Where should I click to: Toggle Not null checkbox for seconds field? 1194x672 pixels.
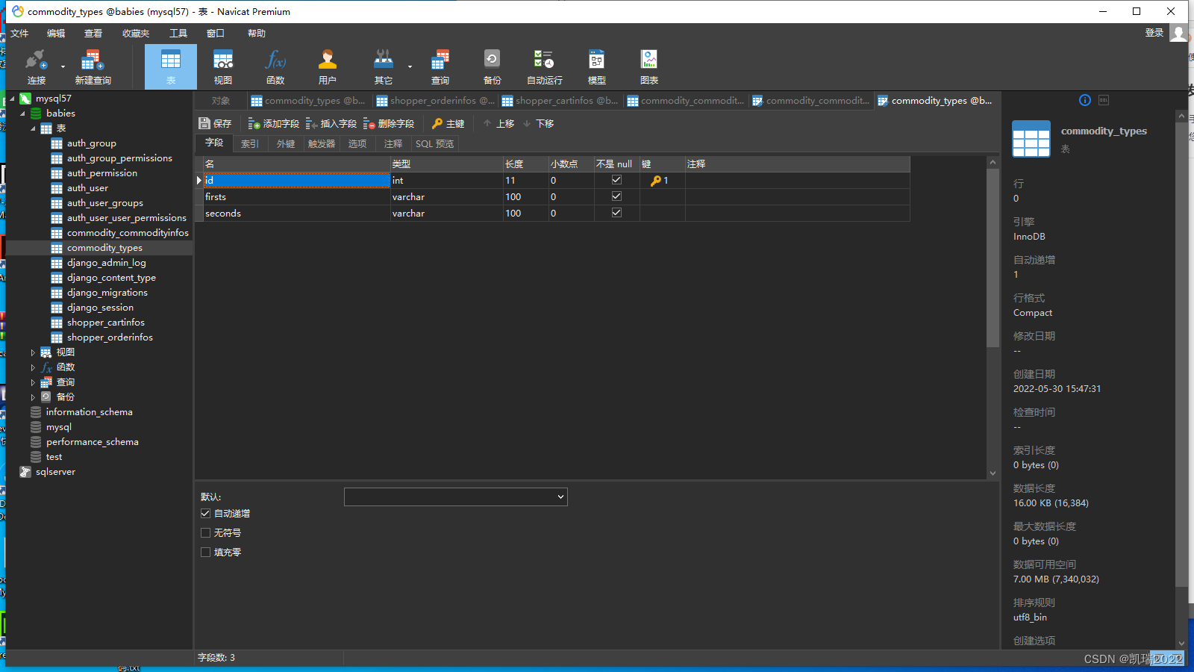point(616,213)
